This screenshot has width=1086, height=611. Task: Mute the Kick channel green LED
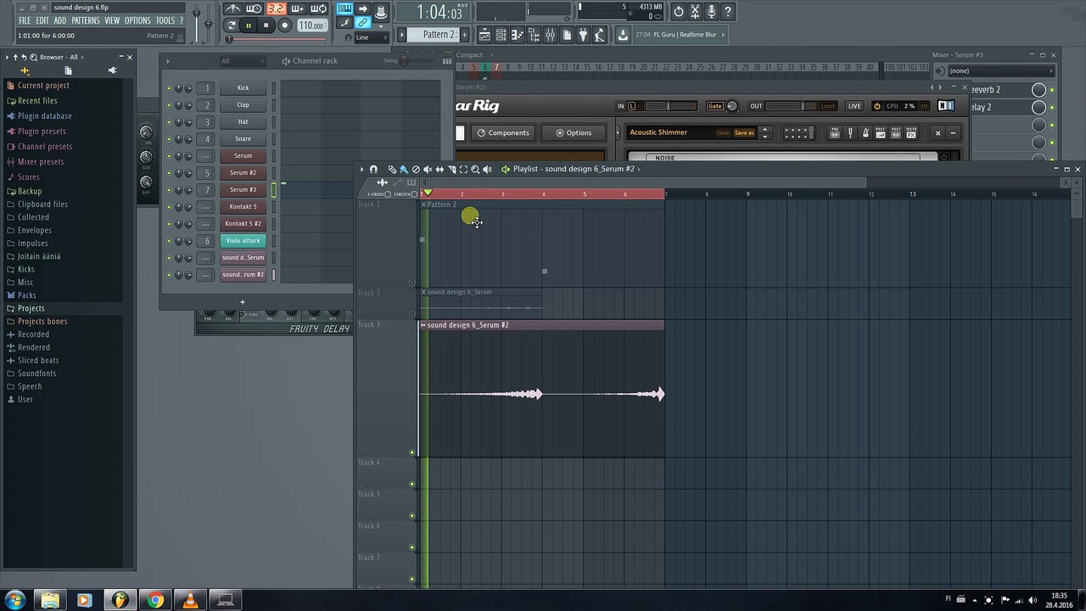pos(169,88)
